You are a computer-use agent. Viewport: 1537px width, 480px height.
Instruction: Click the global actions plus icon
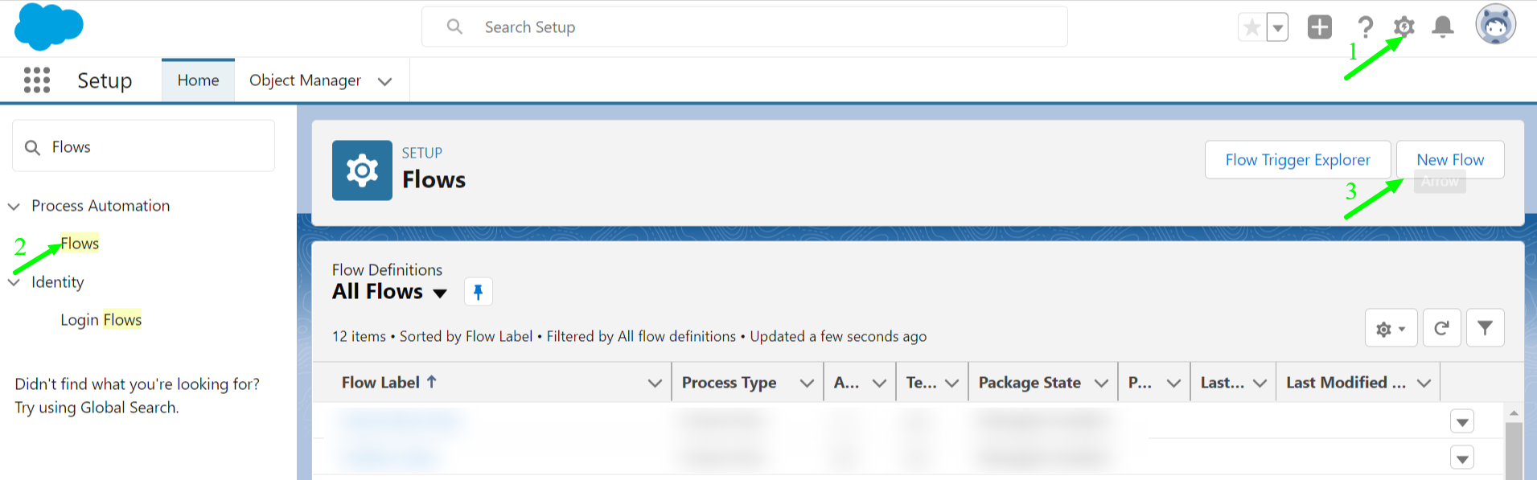coord(1320,27)
